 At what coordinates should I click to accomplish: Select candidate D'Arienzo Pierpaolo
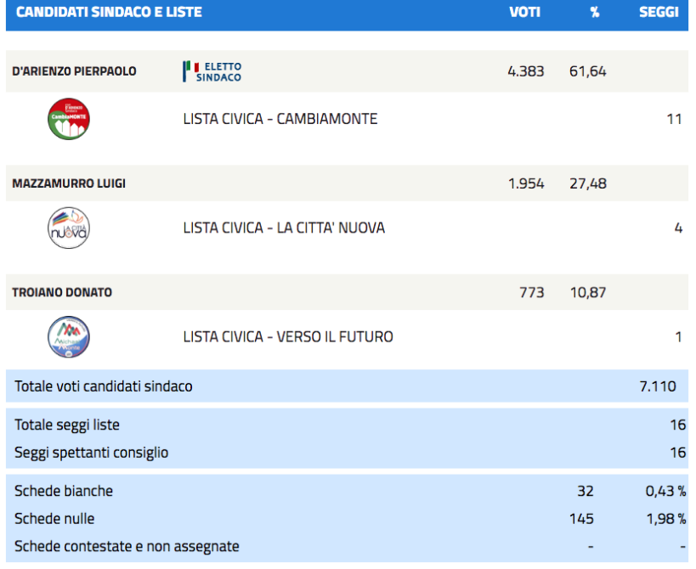(x=74, y=71)
